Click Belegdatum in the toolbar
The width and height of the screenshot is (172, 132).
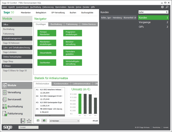pyautogui.click(x=41, y=13)
